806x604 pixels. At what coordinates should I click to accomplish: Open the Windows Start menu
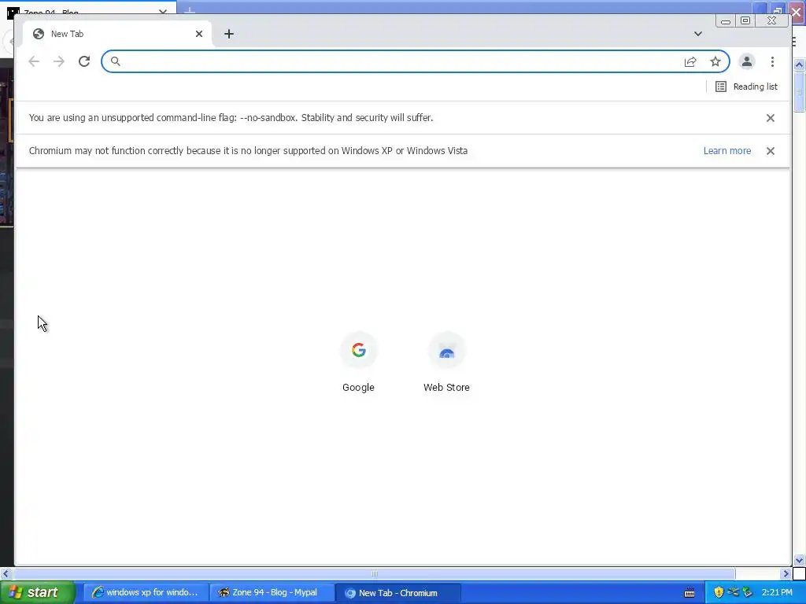[x=38, y=592]
